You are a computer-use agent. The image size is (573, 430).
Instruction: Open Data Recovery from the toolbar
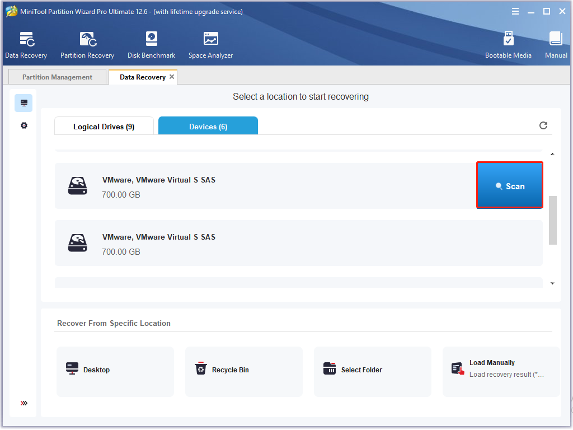[x=26, y=45]
